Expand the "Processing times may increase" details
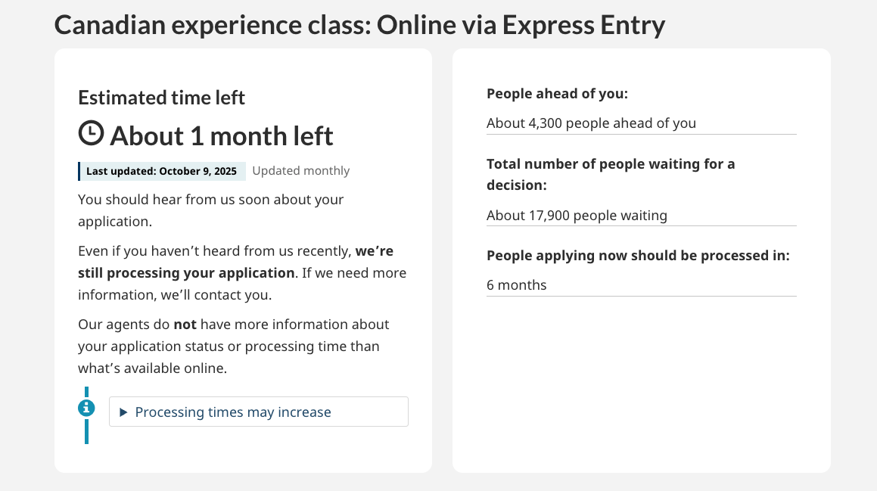The width and height of the screenshot is (877, 491). pos(233,412)
